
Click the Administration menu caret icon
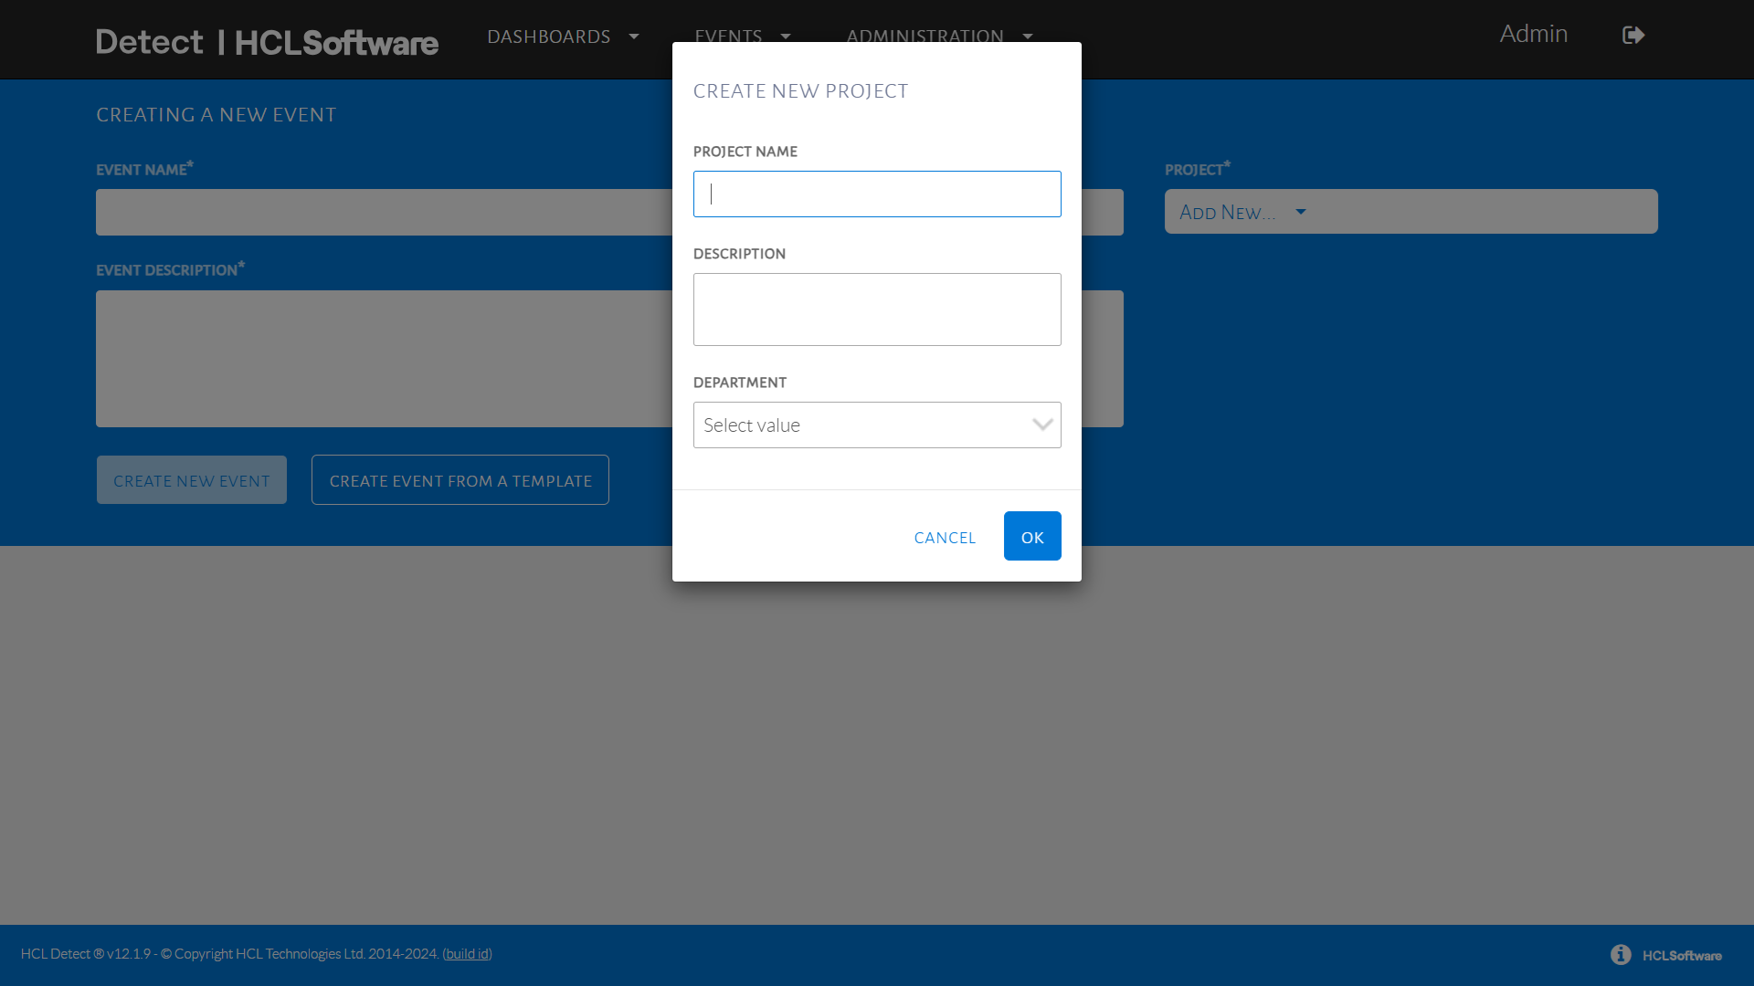pyautogui.click(x=1028, y=37)
